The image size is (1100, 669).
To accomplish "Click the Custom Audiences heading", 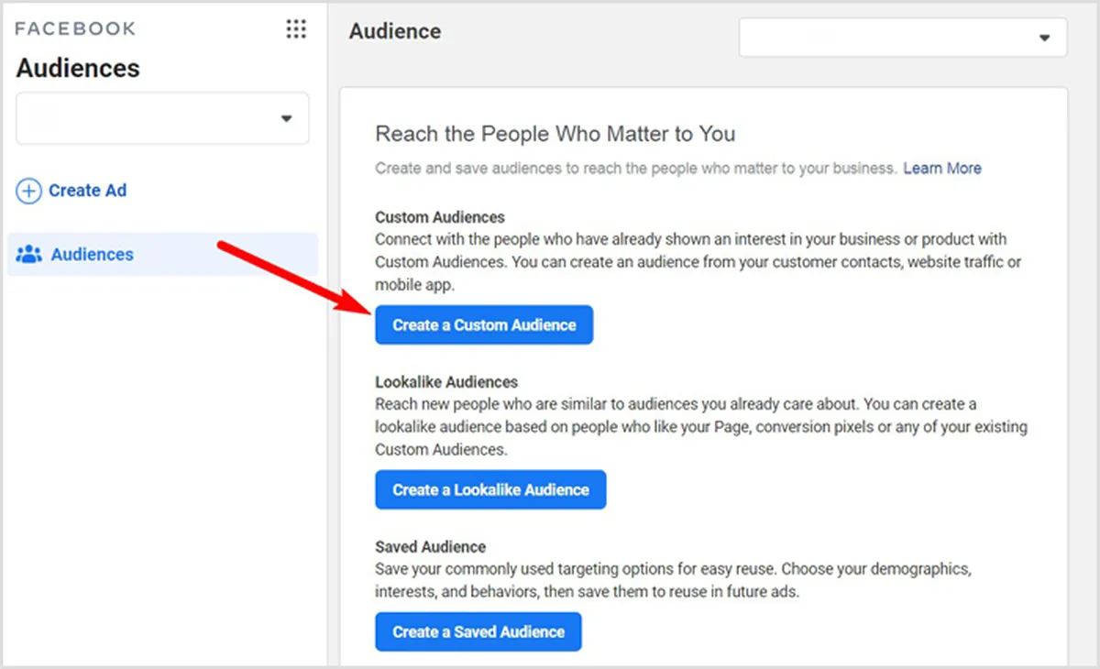I will (x=440, y=218).
